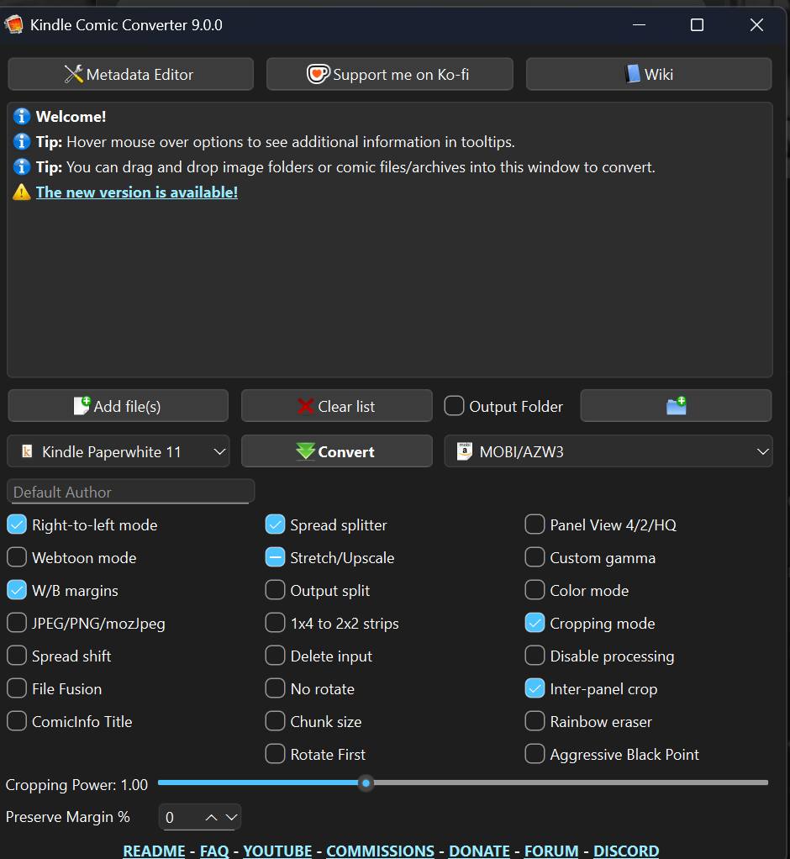Disable Right-to-left mode checkbox

[x=17, y=524]
